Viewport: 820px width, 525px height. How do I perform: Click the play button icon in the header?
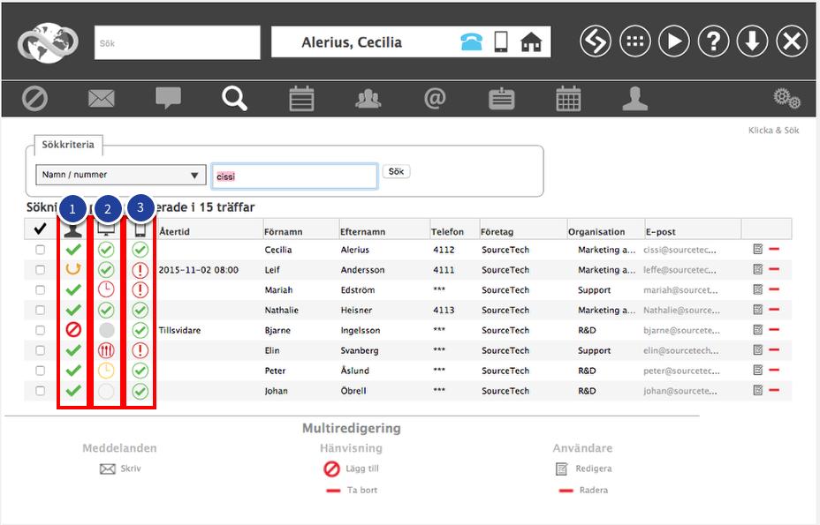pyautogui.click(x=674, y=41)
